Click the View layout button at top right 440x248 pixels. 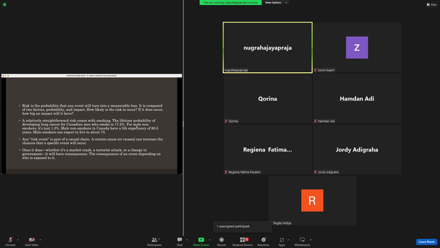pyautogui.click(x=432, y=5)
